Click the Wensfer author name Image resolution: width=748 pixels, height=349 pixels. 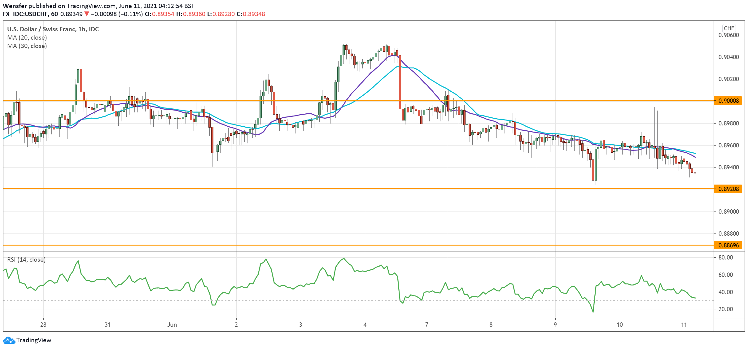(15, 6)
